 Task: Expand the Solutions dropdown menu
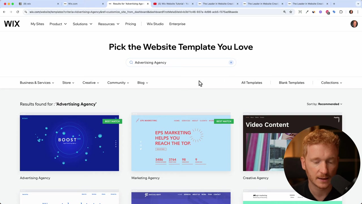click(x=82, y=24)
